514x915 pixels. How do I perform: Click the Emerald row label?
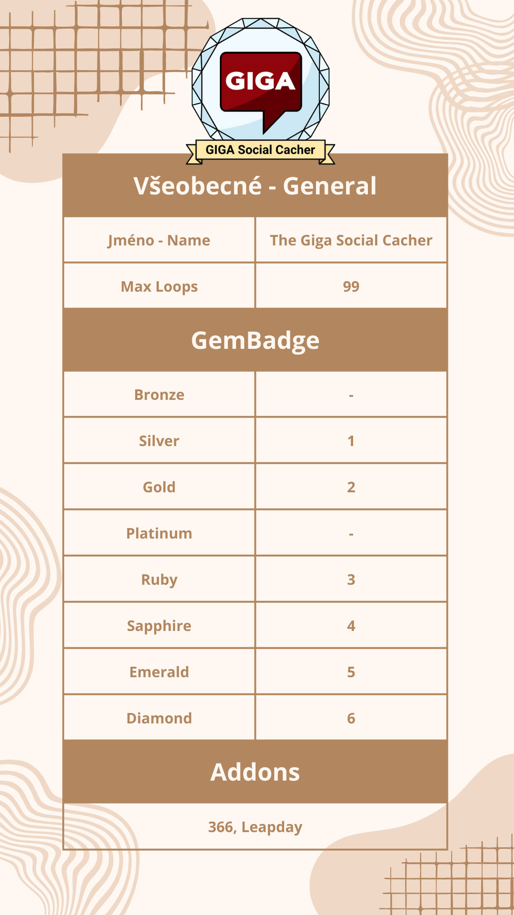pos(159,672)
